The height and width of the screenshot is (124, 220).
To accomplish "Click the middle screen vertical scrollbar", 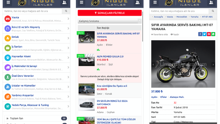I will click(x=143, y=27).
